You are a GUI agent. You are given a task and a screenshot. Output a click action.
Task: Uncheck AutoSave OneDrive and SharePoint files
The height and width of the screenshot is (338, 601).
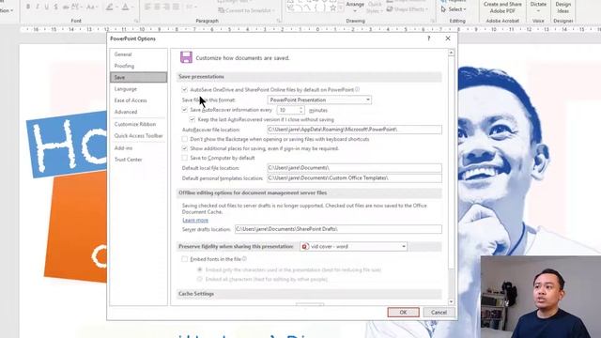point(184,90)
